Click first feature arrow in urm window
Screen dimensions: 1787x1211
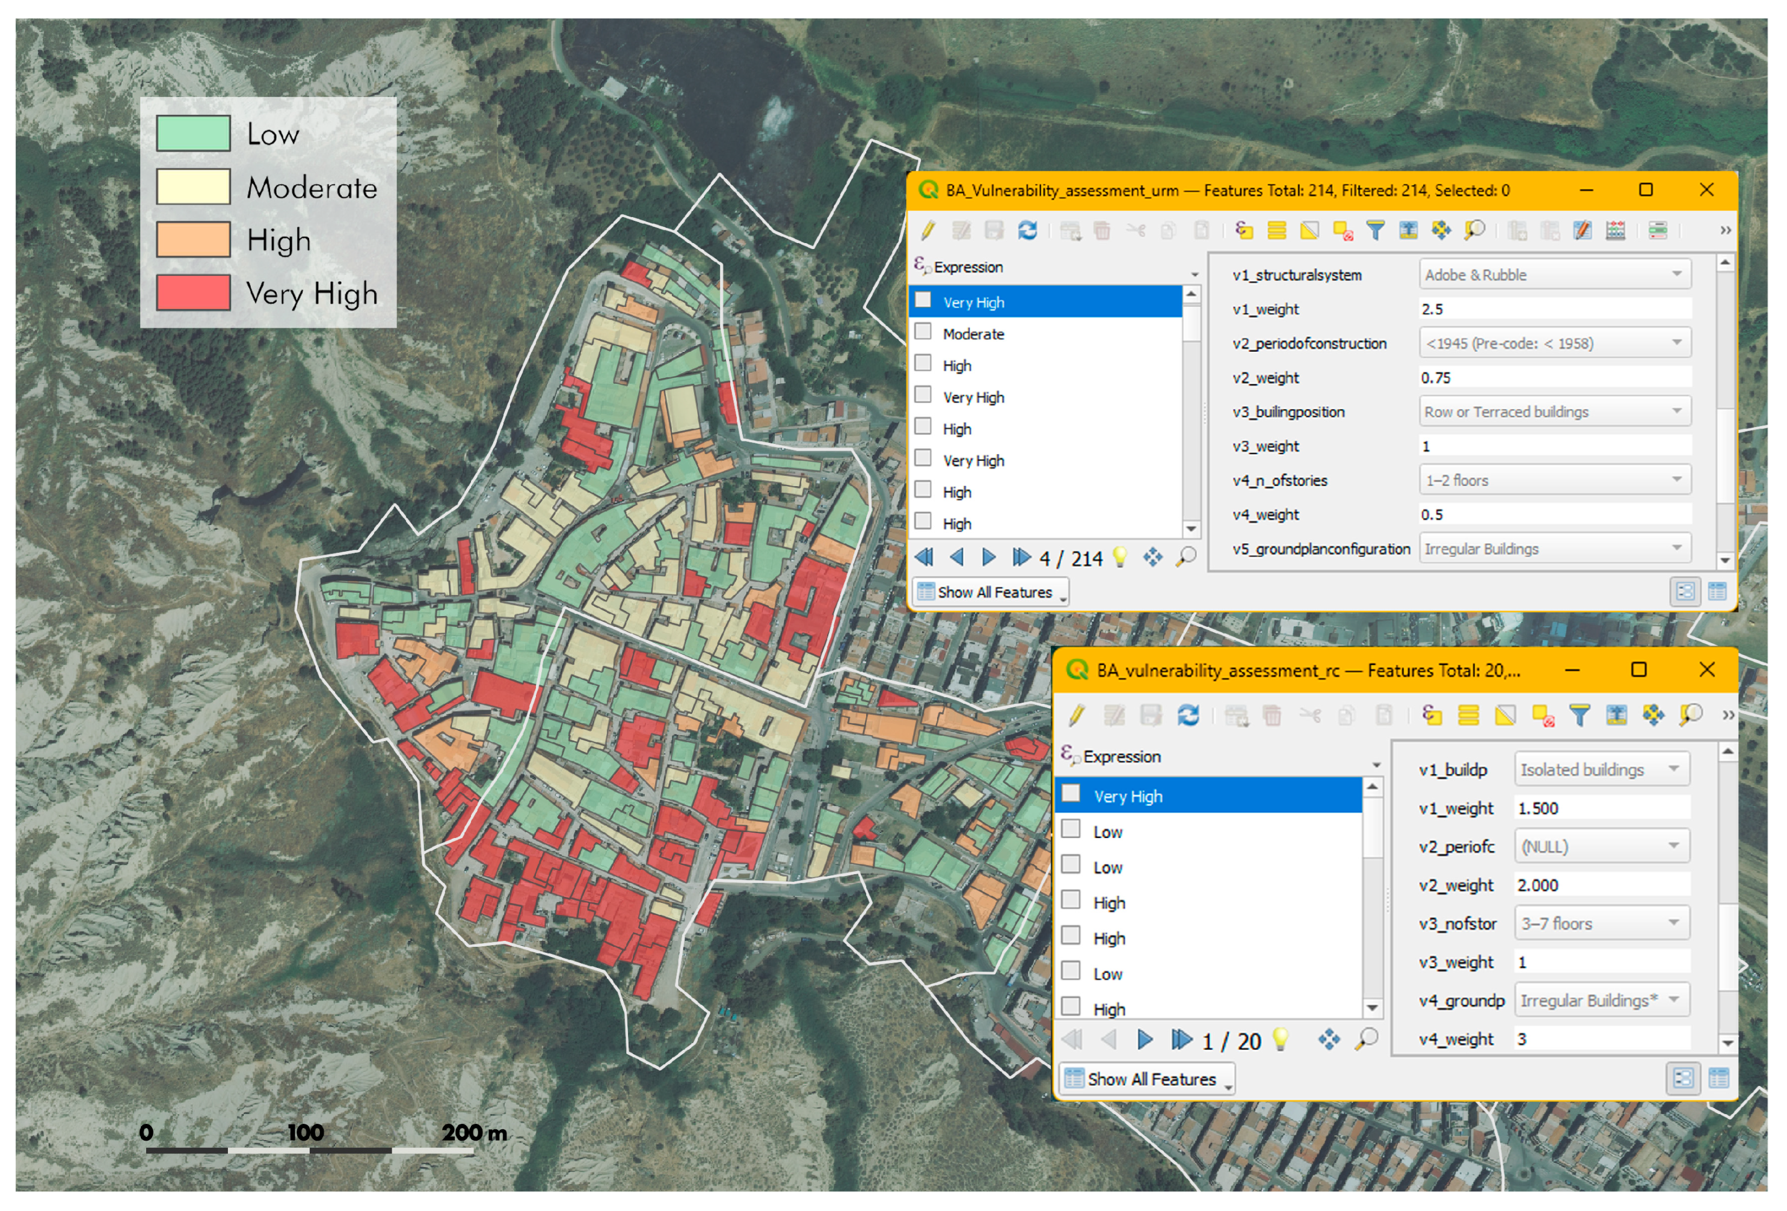click(x=924, y=556)
